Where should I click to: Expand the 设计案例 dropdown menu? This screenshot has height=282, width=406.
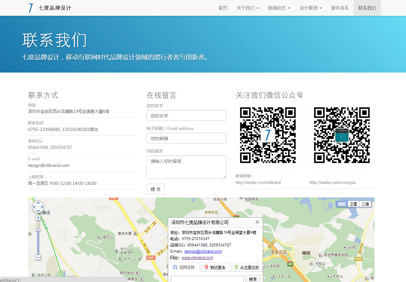click(x=311, y=8)
